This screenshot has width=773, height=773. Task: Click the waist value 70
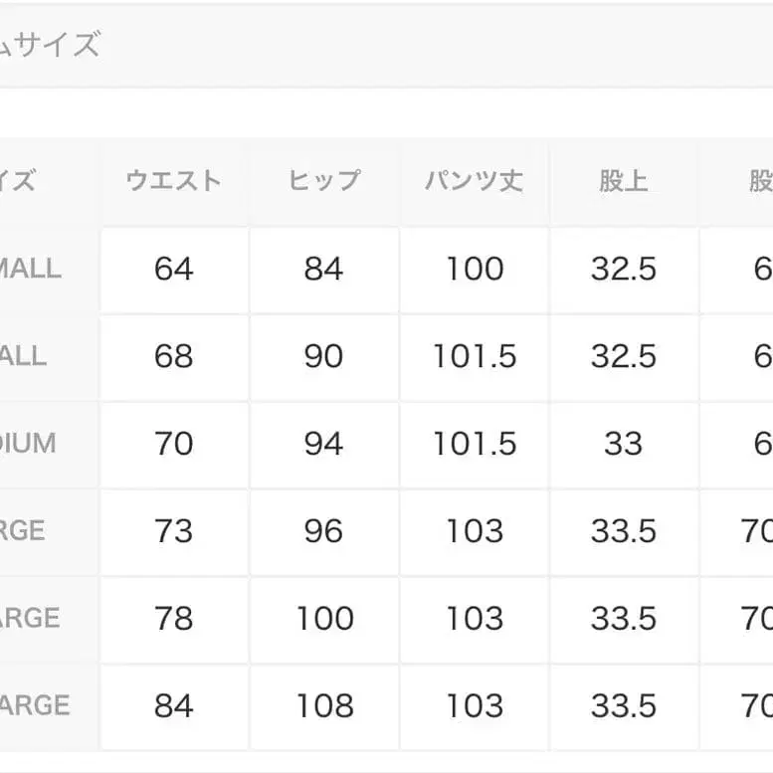coord(174,444)
